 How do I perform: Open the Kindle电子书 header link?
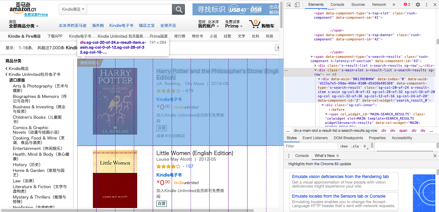click(x=121, y=26)
